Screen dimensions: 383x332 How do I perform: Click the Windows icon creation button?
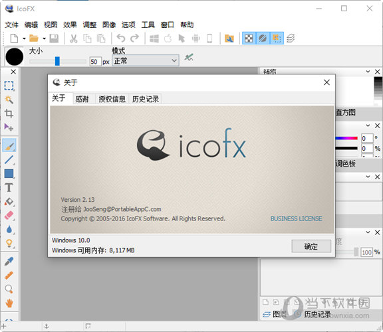pyautogui.click(x=154, y=39)
